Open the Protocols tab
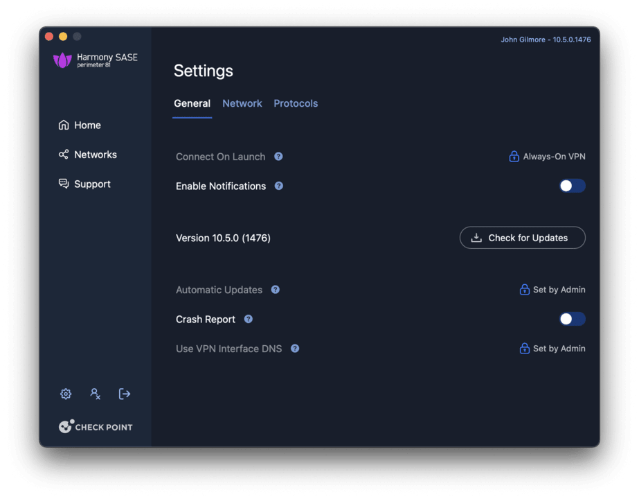The image size is (639, 499). (x=296, y=103)
